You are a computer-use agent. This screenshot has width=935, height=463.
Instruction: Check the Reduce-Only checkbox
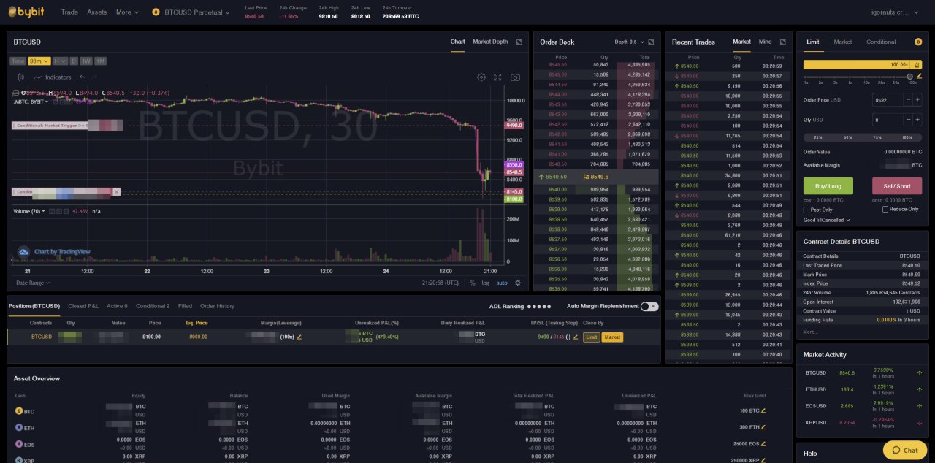[885, 210]
